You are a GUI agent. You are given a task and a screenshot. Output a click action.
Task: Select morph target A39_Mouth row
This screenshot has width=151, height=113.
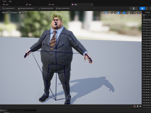[x=147, y=103]
